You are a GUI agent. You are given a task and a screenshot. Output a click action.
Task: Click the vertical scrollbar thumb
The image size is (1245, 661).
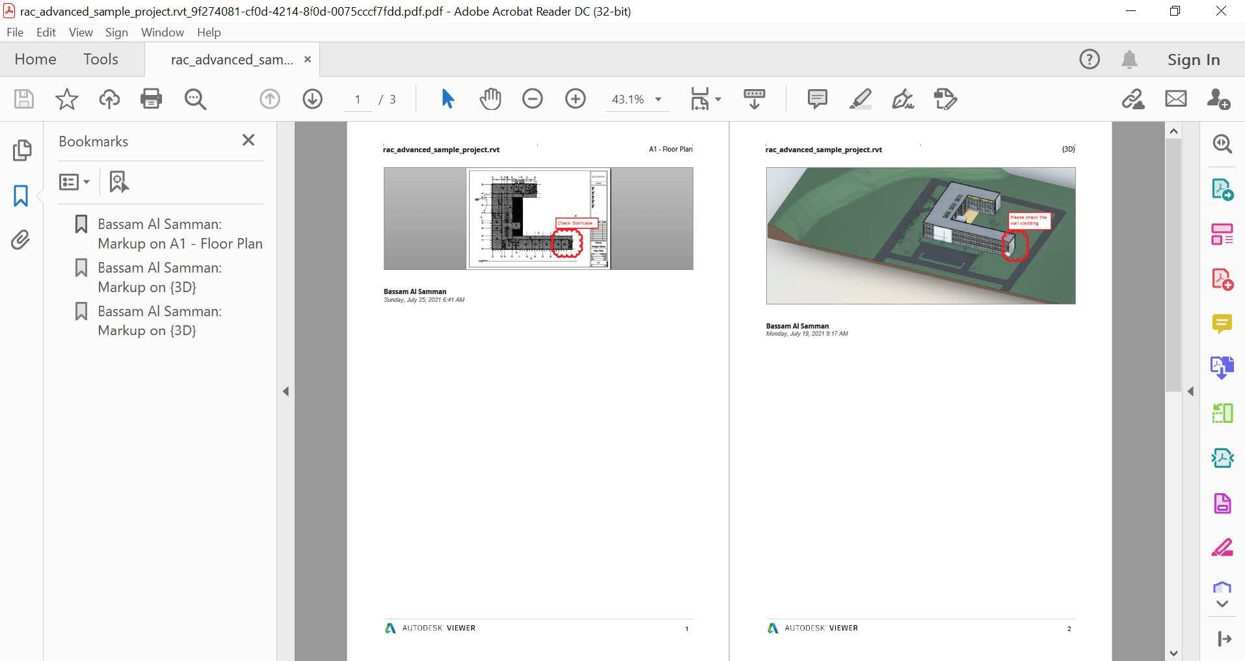click(x=1173, y=265)
